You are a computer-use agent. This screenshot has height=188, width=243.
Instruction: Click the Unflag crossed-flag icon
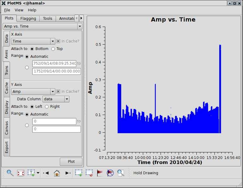pos(110,173)
